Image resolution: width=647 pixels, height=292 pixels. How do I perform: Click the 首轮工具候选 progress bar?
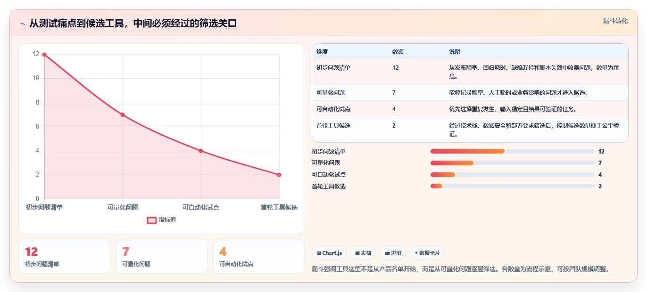coord(512,187)
